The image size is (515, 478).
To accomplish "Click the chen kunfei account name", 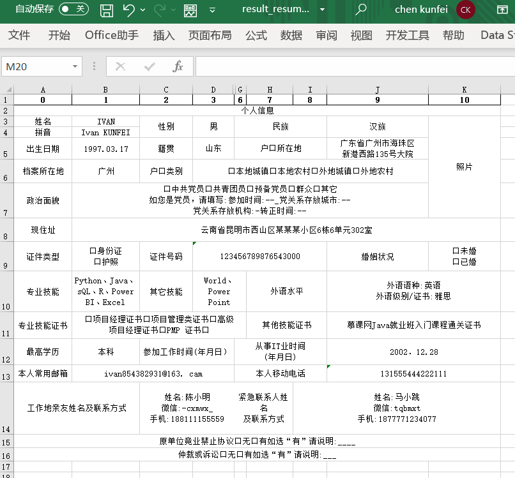I will [x=421, y=10].
